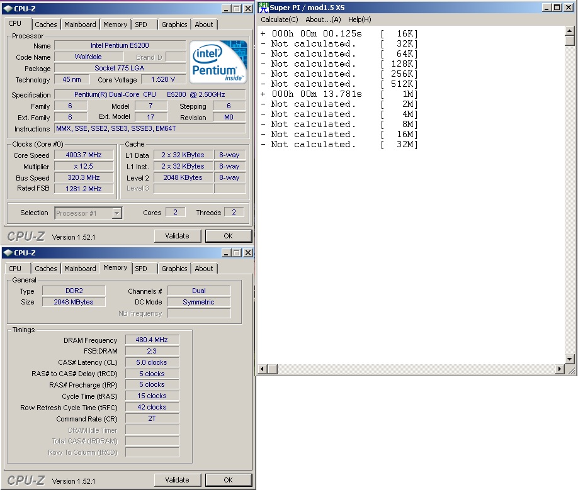Click the Intel Pentium inside logo
This screenshot has height=490, width=578.
[x=218, y=62]
